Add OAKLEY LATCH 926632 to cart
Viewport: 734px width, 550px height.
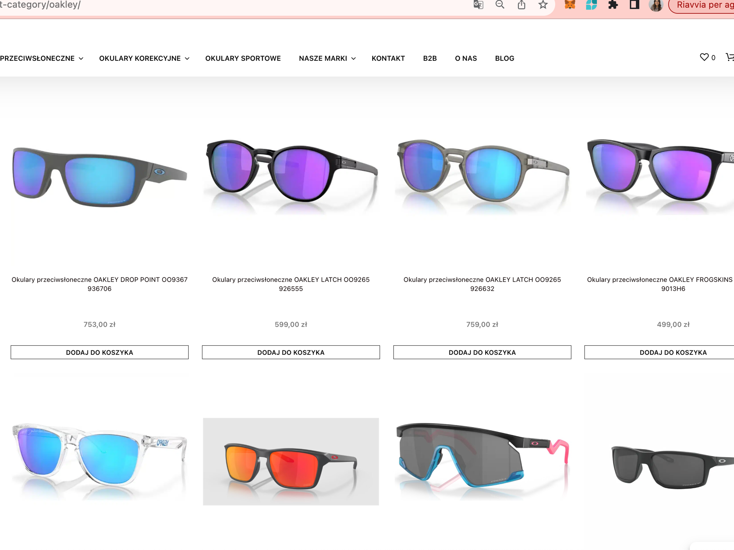[x=482, y=352]
